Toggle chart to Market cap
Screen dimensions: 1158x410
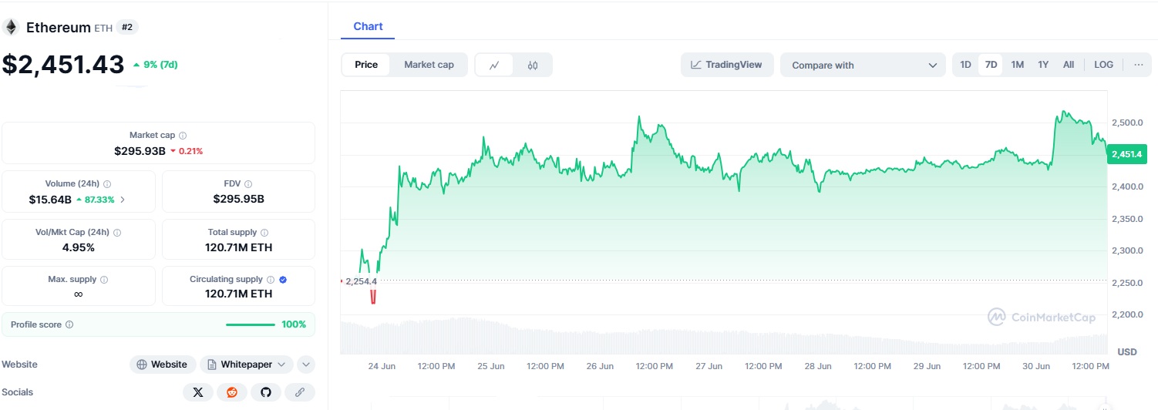coord(429,65)
